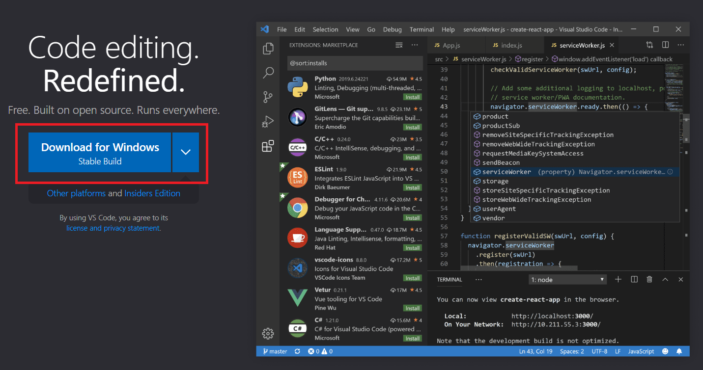Open the File menu
703x370 pixels.
[281, 29]
